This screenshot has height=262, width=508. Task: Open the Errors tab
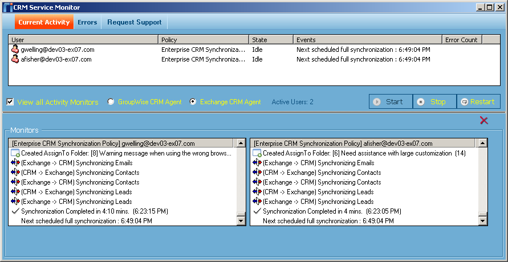(87, 22)
